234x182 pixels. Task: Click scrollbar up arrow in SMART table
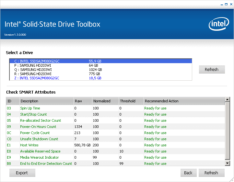tap(227, 99)
